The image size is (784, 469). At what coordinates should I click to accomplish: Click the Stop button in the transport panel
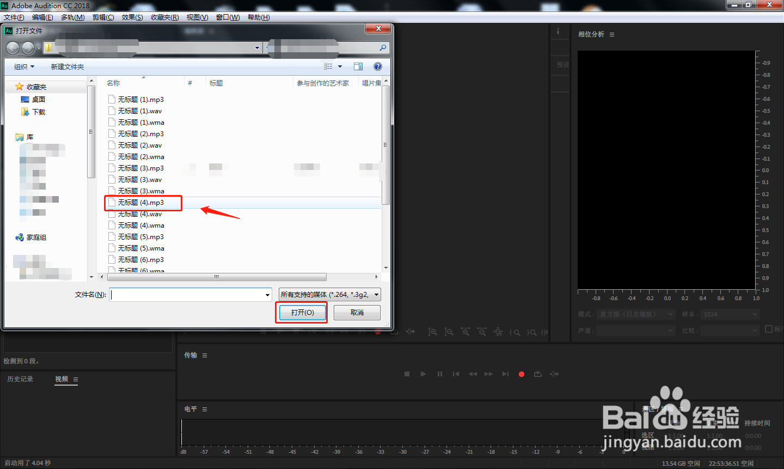point(407,374)
